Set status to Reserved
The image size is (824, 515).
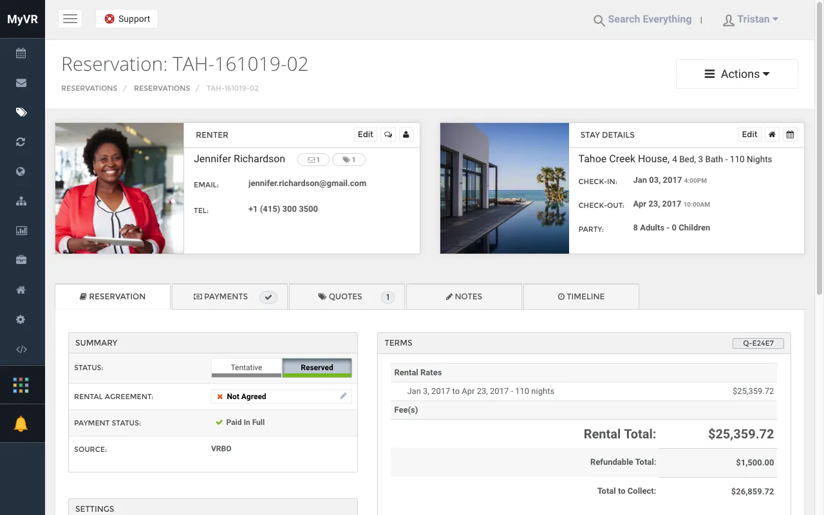(x=317, y=368)
